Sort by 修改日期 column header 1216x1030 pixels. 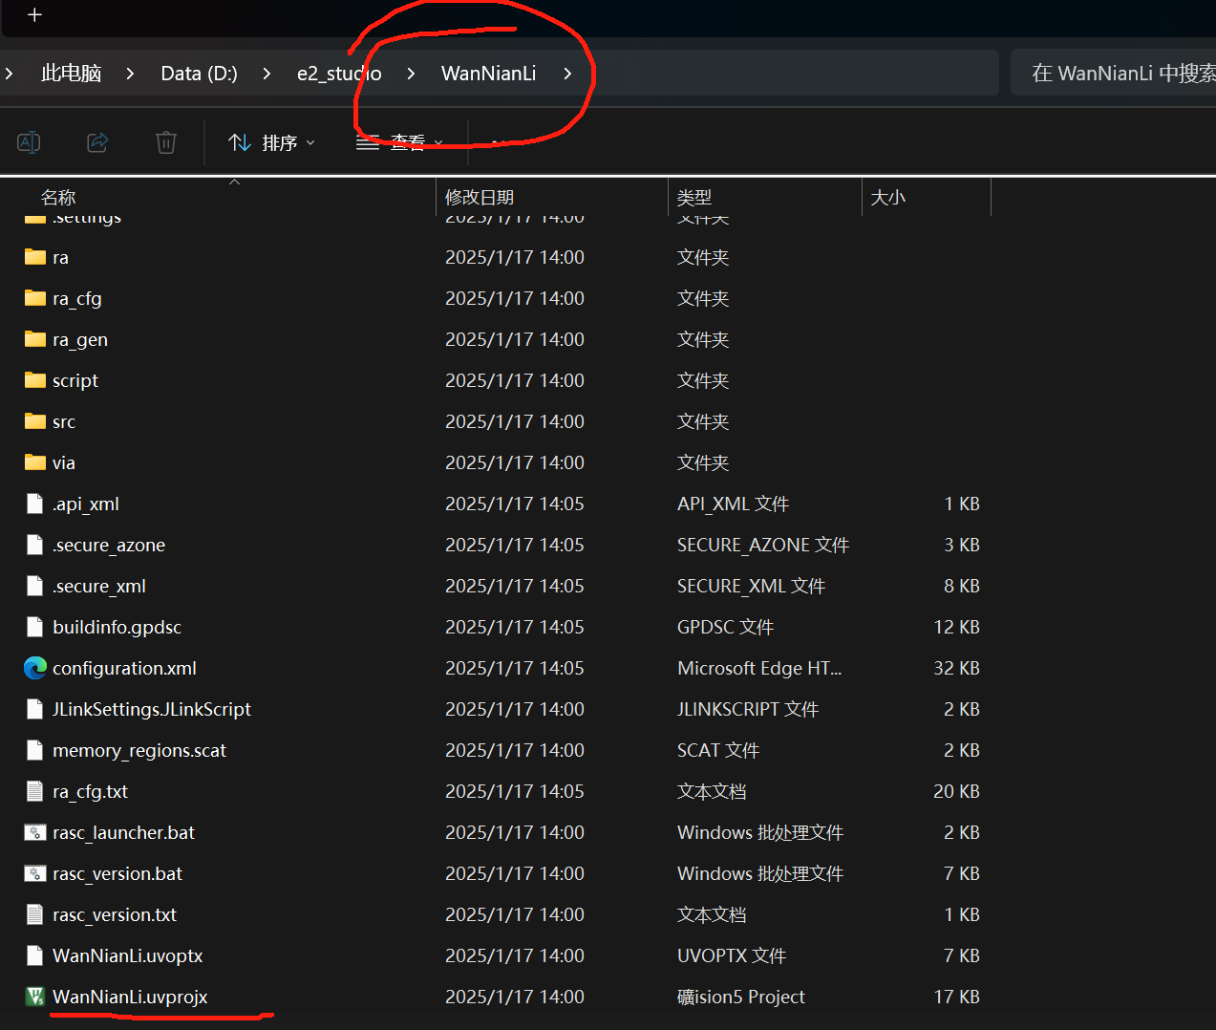click(x=480, y=197)
